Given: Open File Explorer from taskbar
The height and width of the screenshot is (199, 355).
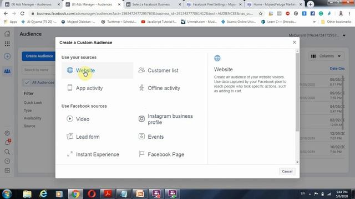Looking at the screenshot, I should pyautogui.click(x=27, y=194).
